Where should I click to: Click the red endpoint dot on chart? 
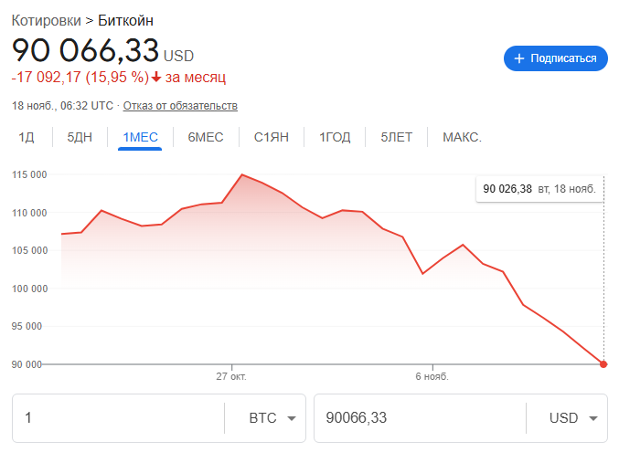603,364
